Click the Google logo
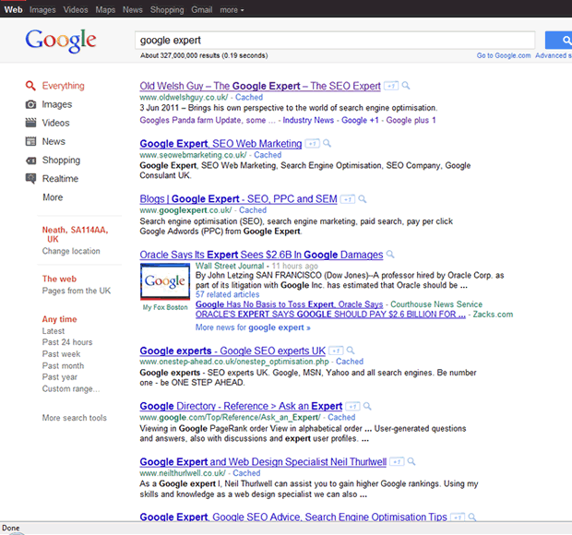 [61, 41]
